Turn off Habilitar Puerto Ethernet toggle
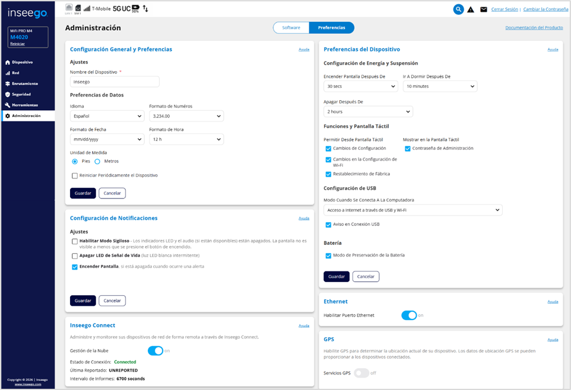Screen dimensions: 571x390 [x=409, y=315]
